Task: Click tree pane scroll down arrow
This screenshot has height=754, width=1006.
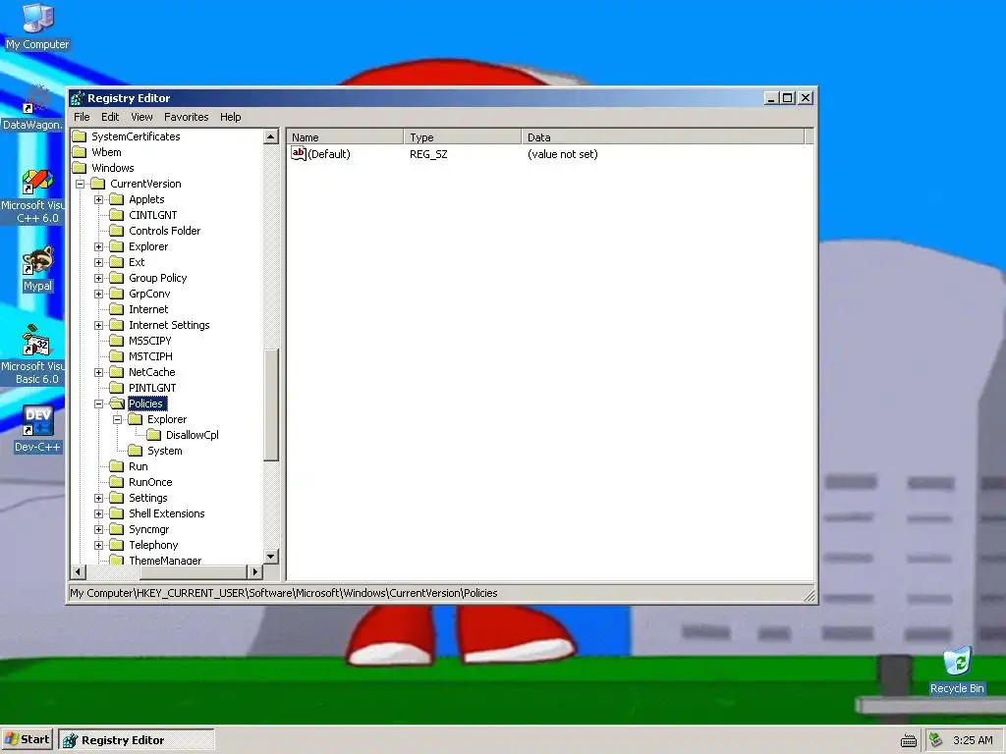Action: (x=271, y=557)
